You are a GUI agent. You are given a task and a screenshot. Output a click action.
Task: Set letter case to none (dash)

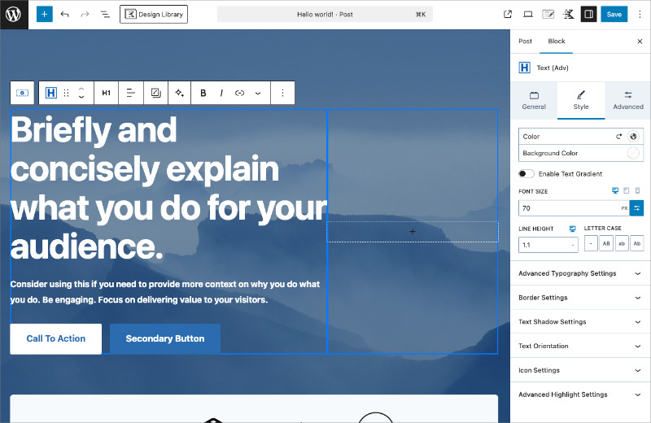coord(591,243)
